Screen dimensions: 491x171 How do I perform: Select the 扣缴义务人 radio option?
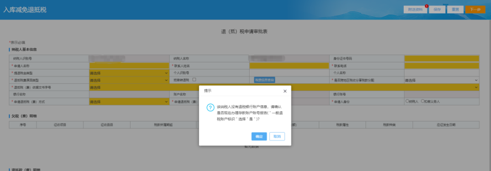(x=423, y=101)
